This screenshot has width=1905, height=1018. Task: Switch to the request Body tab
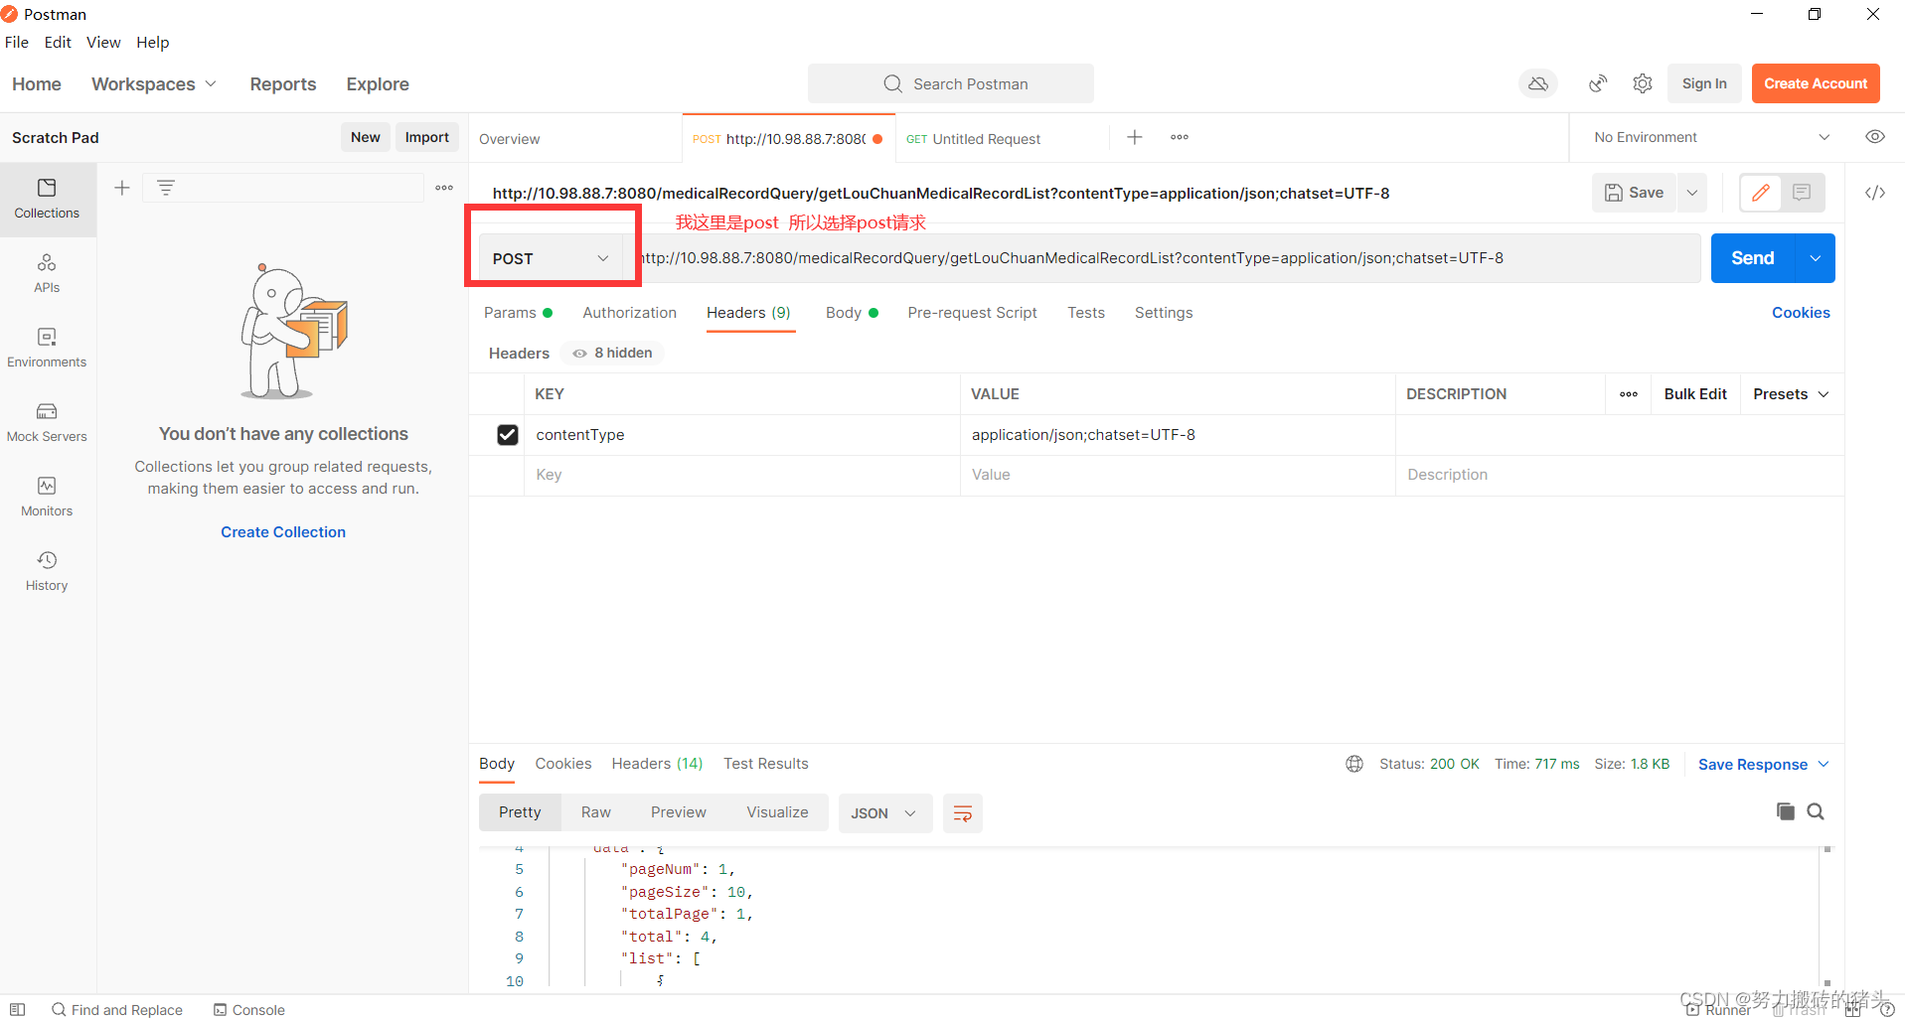coord(852,313)
